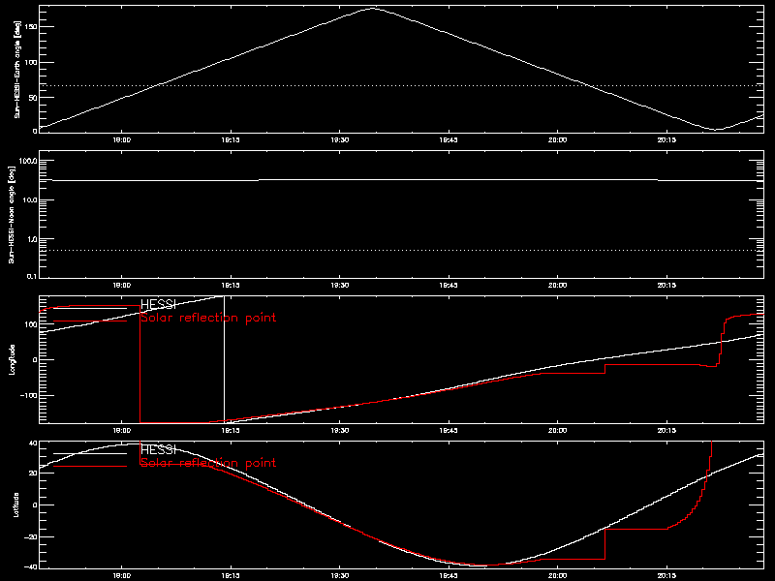Click the 150 tick on the Sun-HESSI-Earth axis
The width and height of the screenshot is (775, 581).
tap(31, 27)
